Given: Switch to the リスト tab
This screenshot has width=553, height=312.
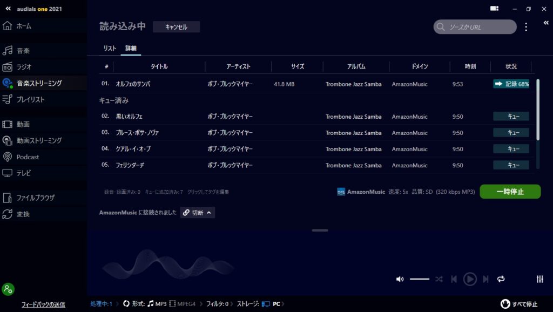Looking at the screenshot, I should pos(110,49).
